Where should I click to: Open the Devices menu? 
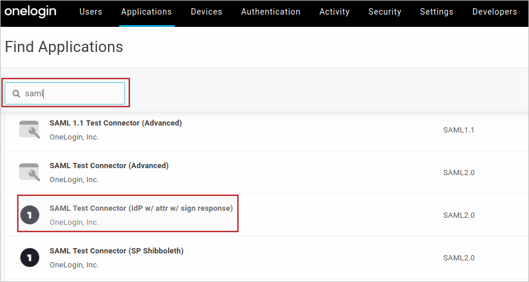[x=206, y=12]
